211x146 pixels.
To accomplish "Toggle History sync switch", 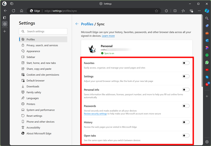I will [x=186, y=122].
